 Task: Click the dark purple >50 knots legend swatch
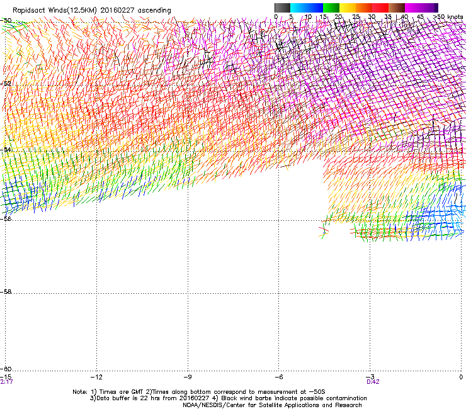click(436, 8)
